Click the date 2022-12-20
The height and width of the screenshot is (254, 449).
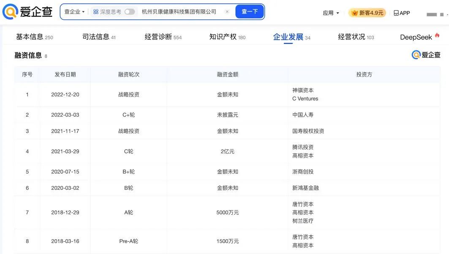[x=65, y=95]
